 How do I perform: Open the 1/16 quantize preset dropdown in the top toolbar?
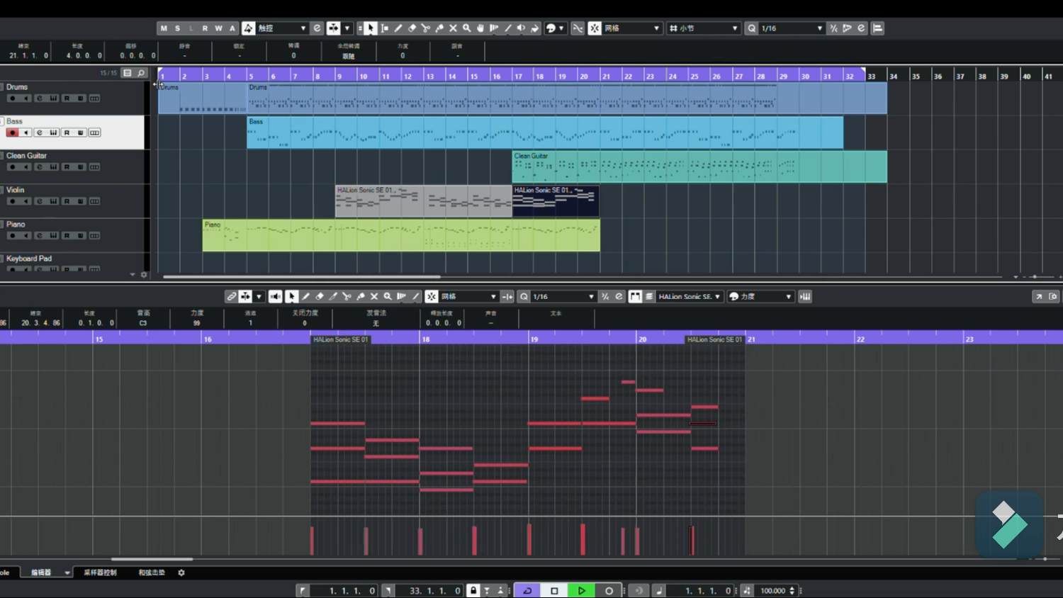click(792, 28)
